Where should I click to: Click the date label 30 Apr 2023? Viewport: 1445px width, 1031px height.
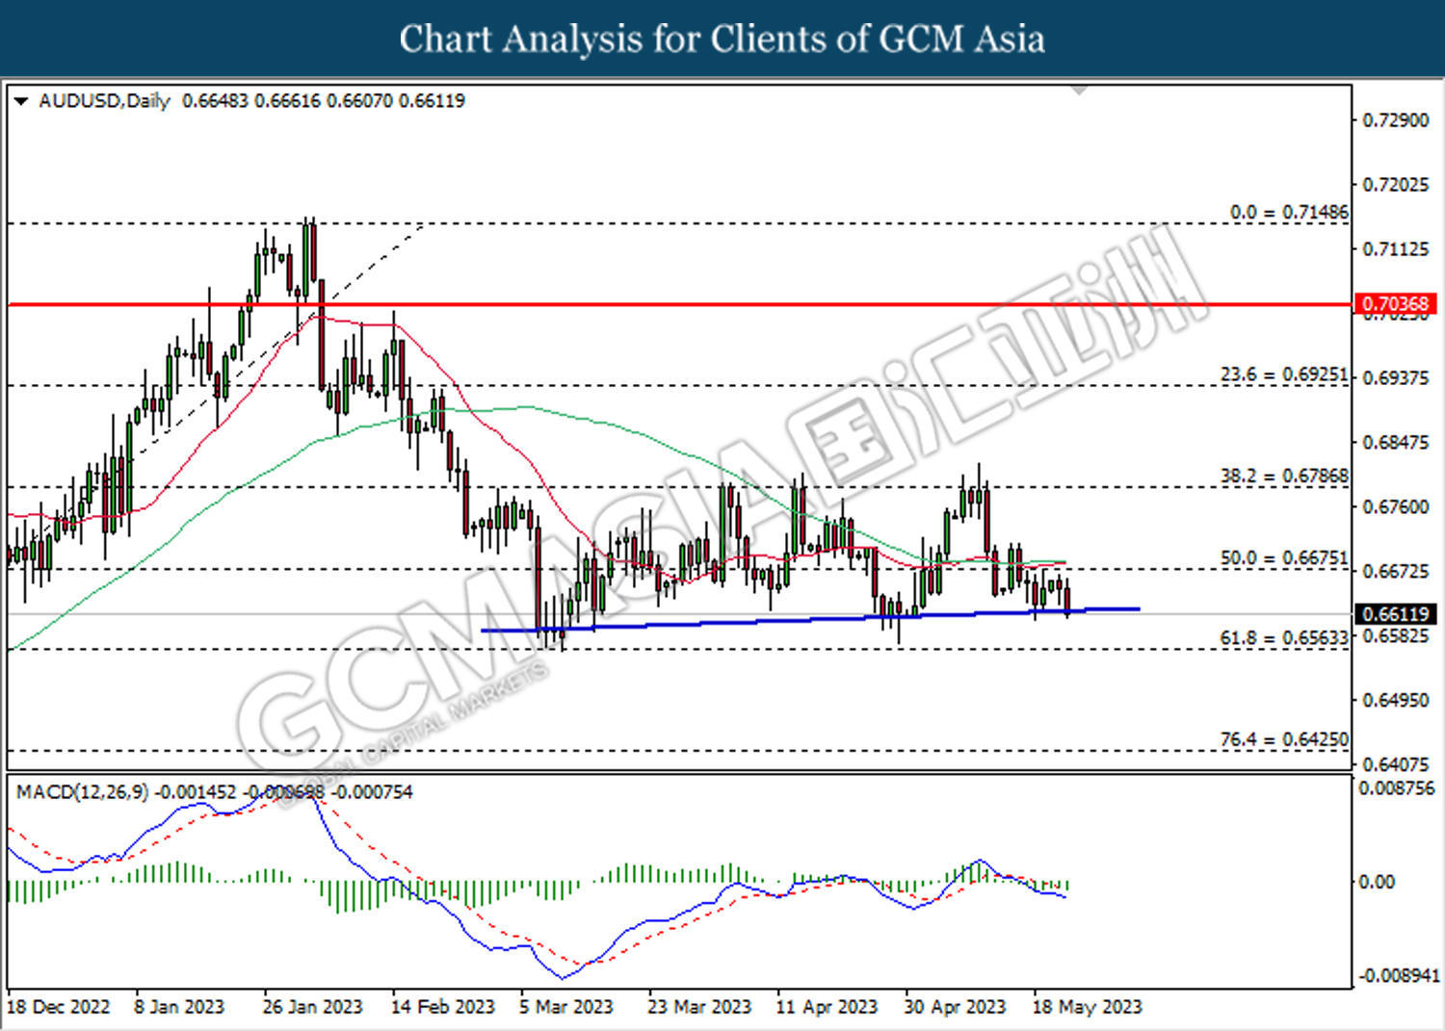[x=955, y=1007]
